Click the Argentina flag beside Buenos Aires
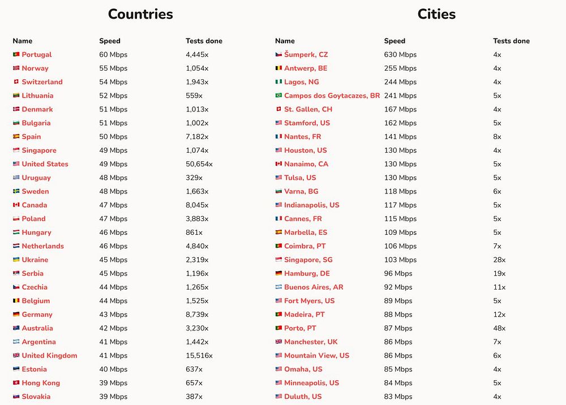 [278, 287]
